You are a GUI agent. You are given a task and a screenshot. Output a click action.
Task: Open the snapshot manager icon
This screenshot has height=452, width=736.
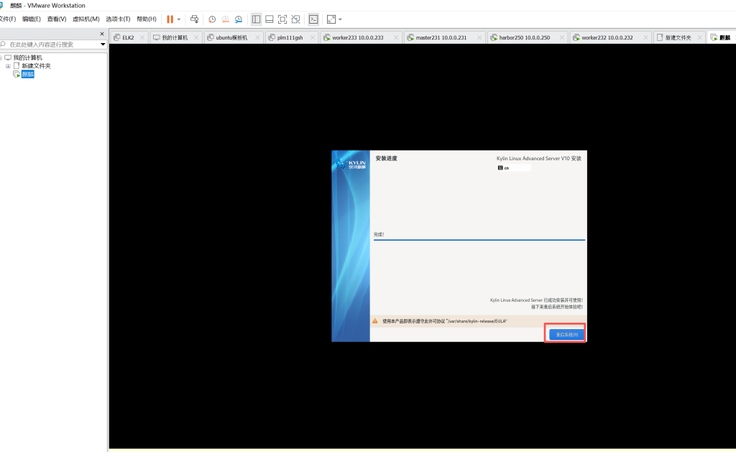coord(238,19)
